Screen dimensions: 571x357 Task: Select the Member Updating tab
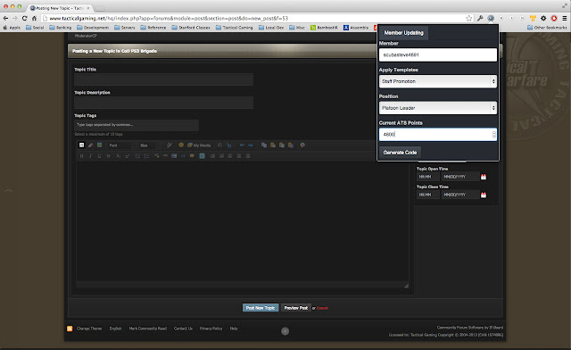pyautogui.click(x=403, y=33)
